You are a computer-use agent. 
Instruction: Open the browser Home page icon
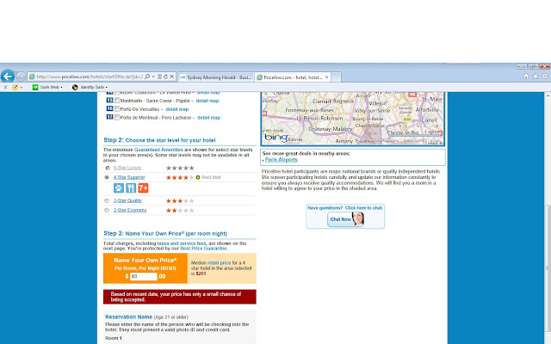(x=526, y=77)
